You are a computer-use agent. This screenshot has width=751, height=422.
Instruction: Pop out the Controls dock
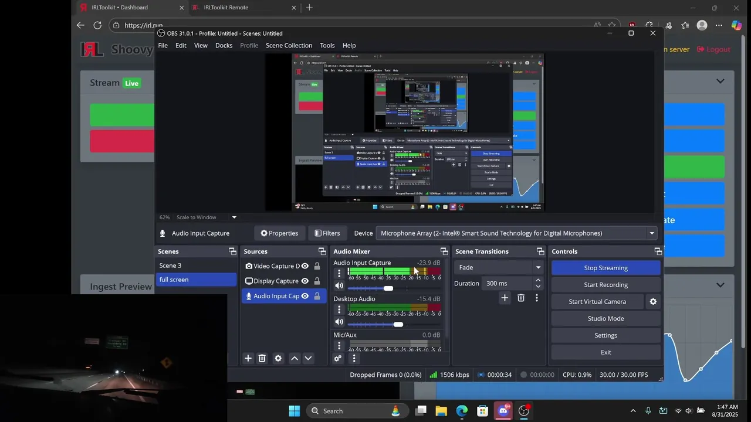pyautogui.click(x=658, y=251)
